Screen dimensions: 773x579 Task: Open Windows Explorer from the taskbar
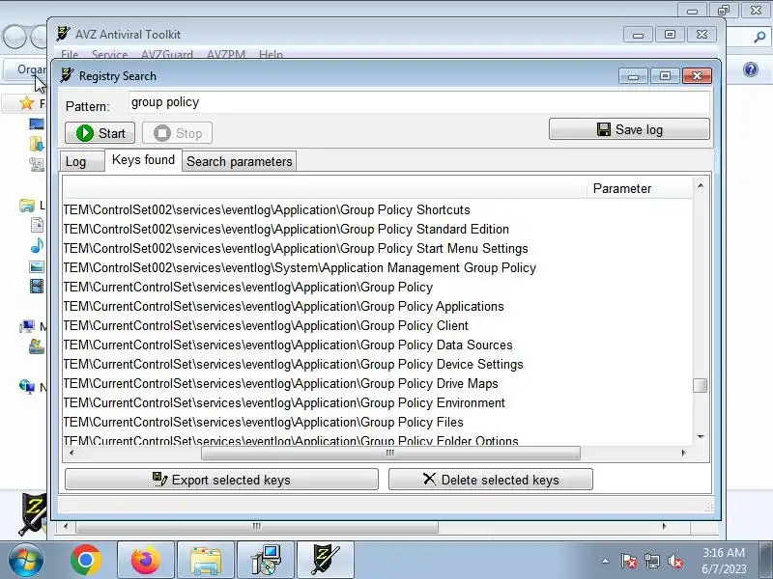coord(206,562)
